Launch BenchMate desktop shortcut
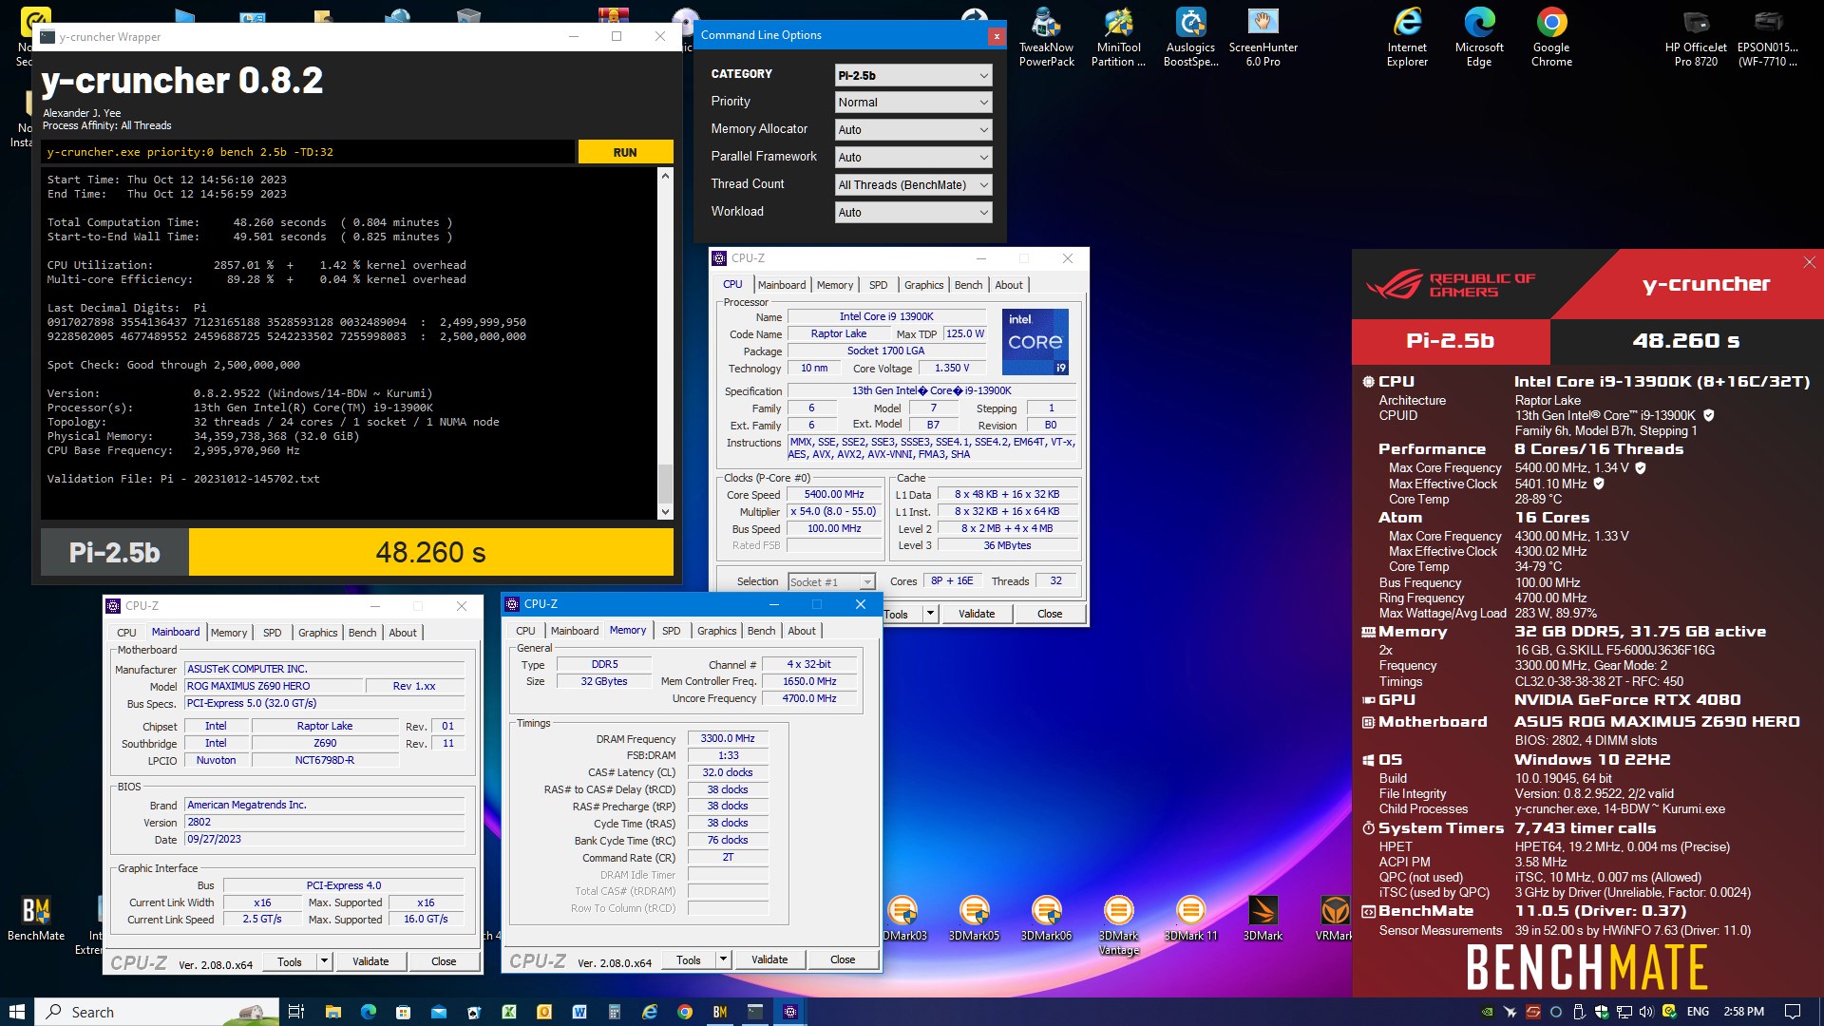1824x1026 pixels. pyautogui.click(x=36, y=919)
